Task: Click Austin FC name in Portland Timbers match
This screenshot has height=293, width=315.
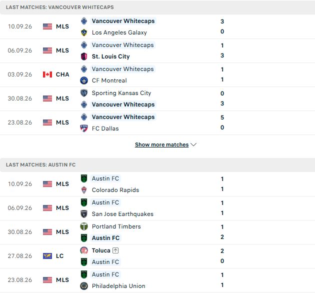Action: [105, 238]
